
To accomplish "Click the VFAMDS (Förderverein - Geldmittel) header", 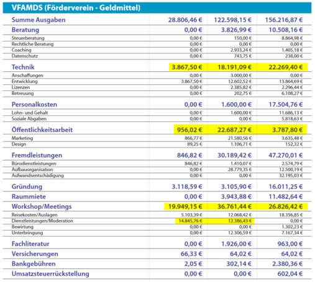I will tap(157, 8).
